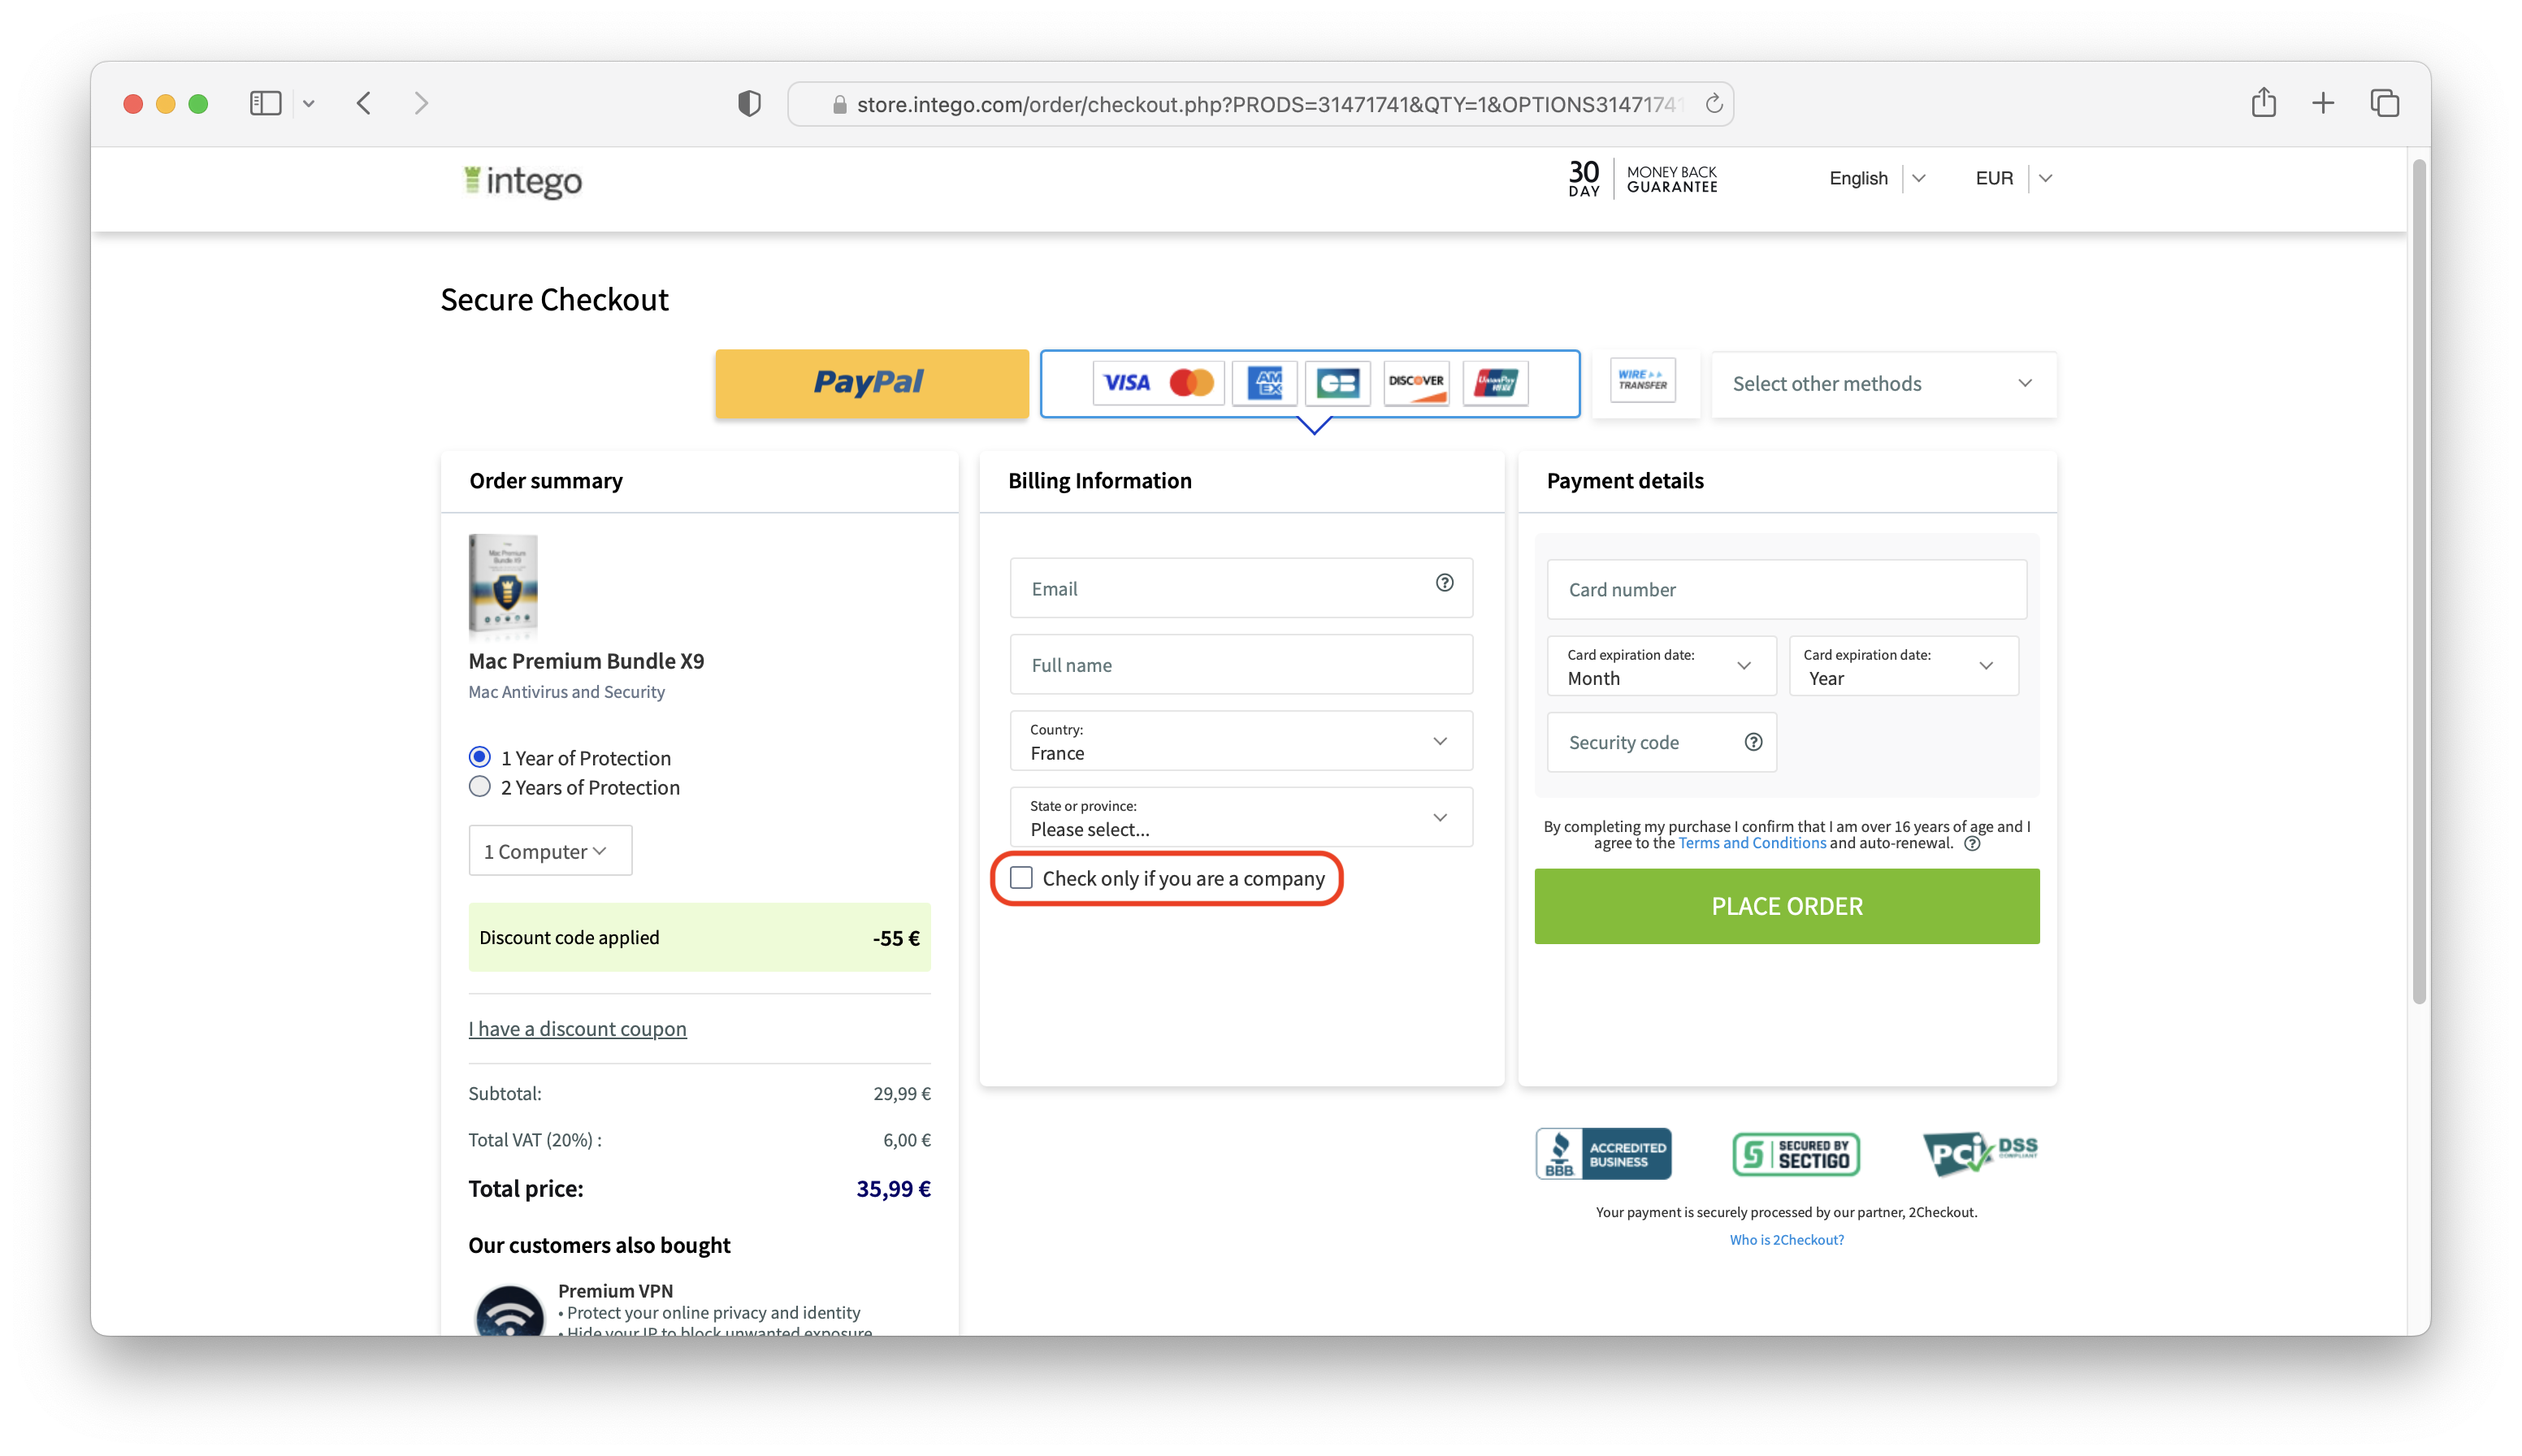
Task: Open the Terms and Conditions link
Action: click(x=1751, y=843)
